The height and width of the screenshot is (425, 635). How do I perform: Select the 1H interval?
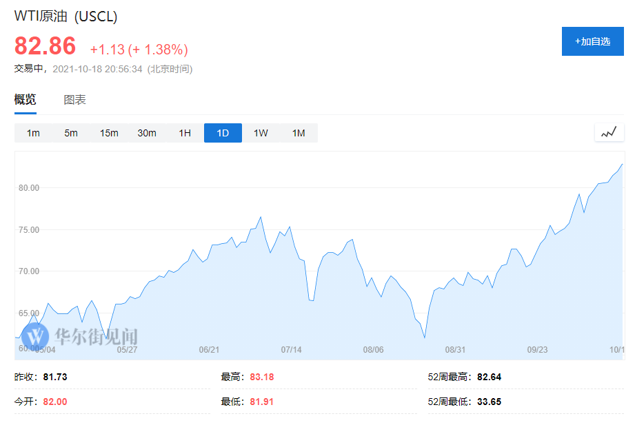click(x=185, y=133)
